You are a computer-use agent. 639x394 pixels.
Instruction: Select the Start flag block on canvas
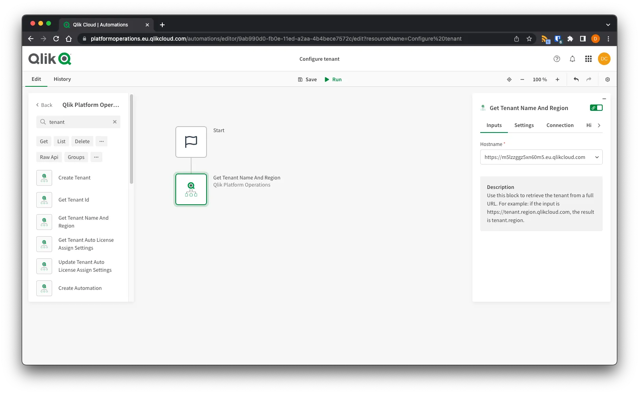pos(191,142)
